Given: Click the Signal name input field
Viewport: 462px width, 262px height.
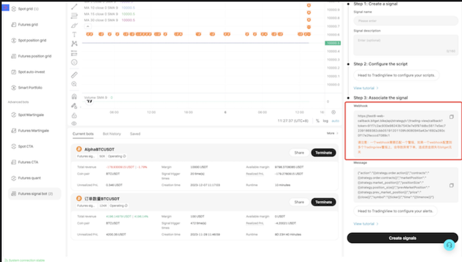Looking at the screenshot, I should 405,21.
